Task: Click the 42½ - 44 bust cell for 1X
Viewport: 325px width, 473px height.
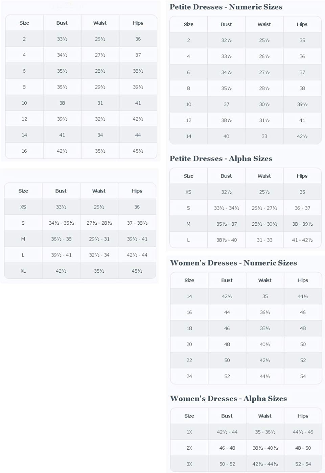Action: click(227, 432)
